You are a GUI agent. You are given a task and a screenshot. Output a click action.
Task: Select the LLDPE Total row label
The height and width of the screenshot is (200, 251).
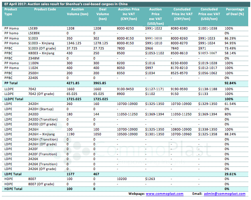click(x=14, y=98)
